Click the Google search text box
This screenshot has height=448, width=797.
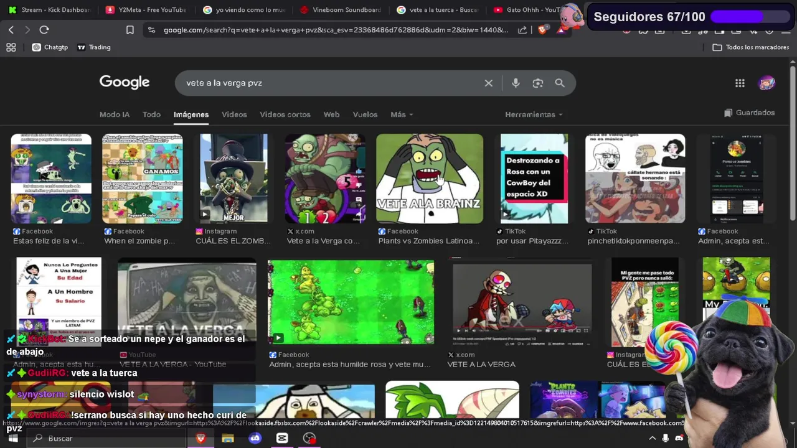tap(330, 83)
